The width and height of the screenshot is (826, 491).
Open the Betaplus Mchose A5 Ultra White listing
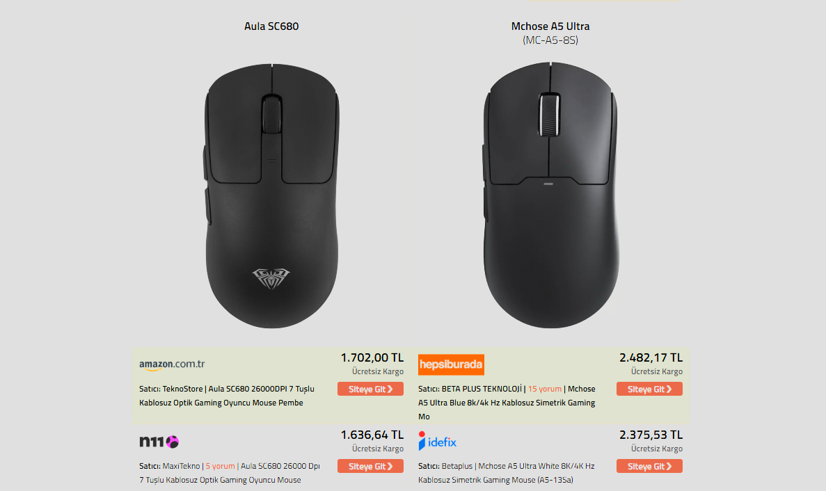point(506,473)
